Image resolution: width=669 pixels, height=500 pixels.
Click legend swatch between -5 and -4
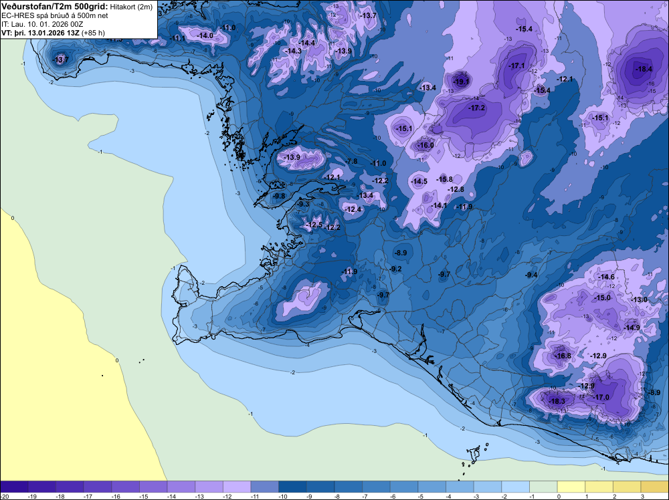[432, 487]
